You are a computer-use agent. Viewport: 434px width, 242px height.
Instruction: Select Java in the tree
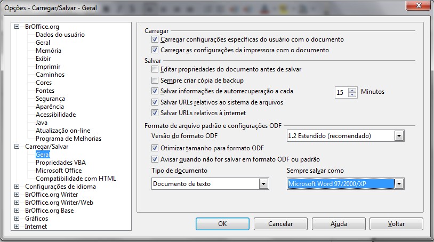point(42,123)
